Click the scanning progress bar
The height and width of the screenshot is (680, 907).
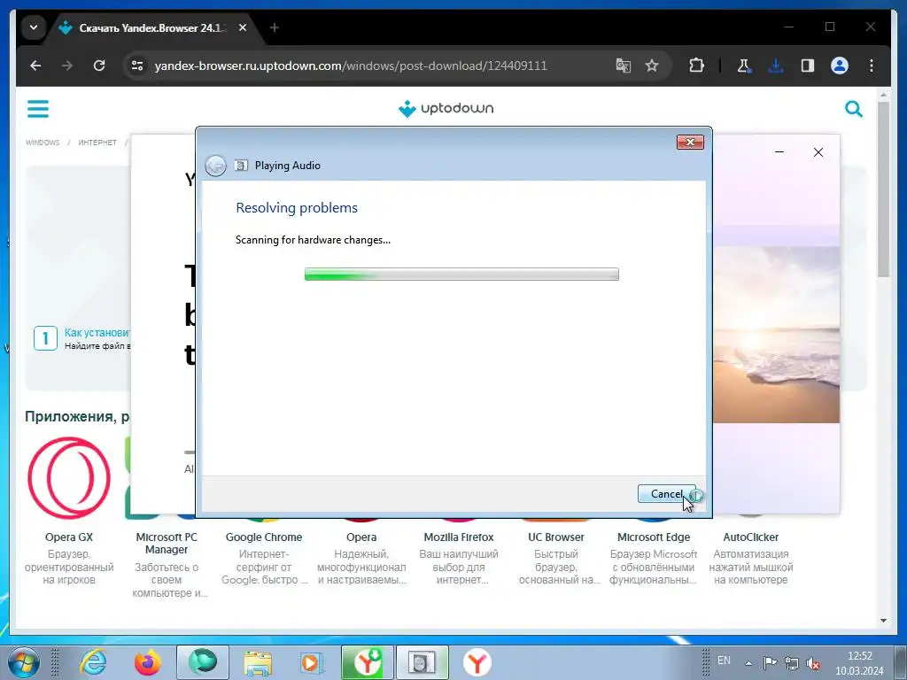click(x=461, y=274)
